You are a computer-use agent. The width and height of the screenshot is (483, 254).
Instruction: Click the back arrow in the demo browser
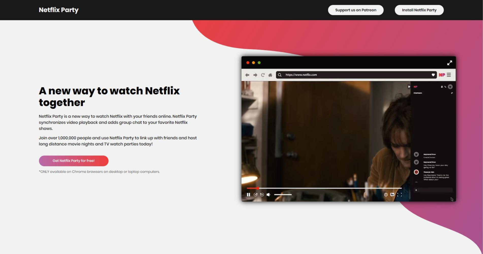[247, 75]
